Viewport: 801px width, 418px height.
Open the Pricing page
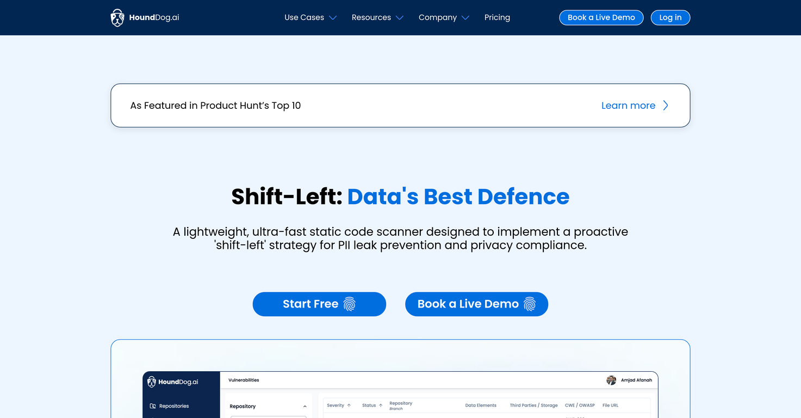click(x=497, y=17)
